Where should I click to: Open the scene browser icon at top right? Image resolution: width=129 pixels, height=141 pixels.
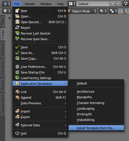point(126,4)
